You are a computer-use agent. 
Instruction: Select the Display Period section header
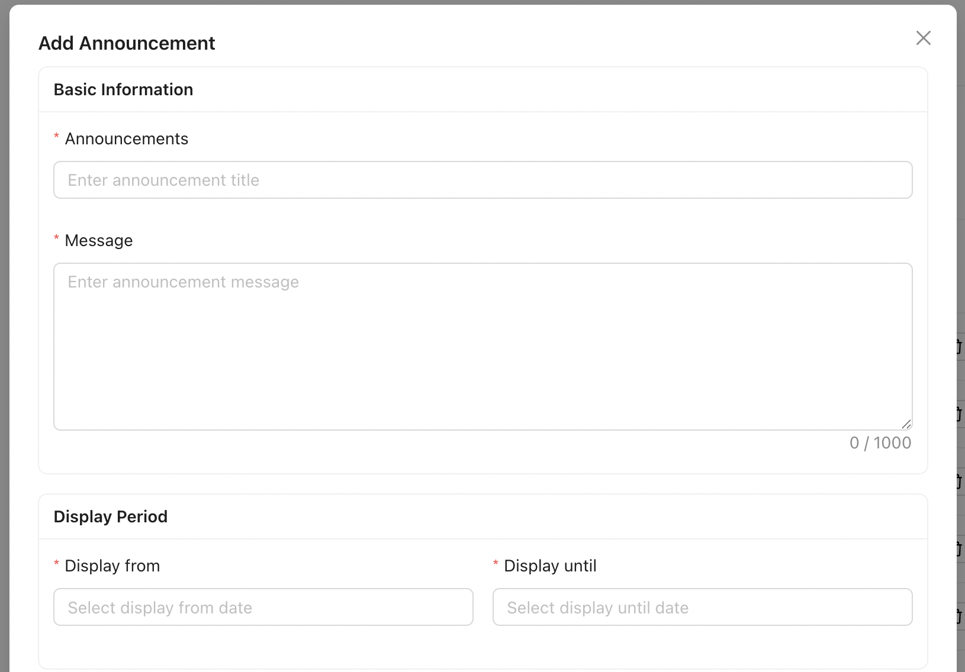(110, 516)
